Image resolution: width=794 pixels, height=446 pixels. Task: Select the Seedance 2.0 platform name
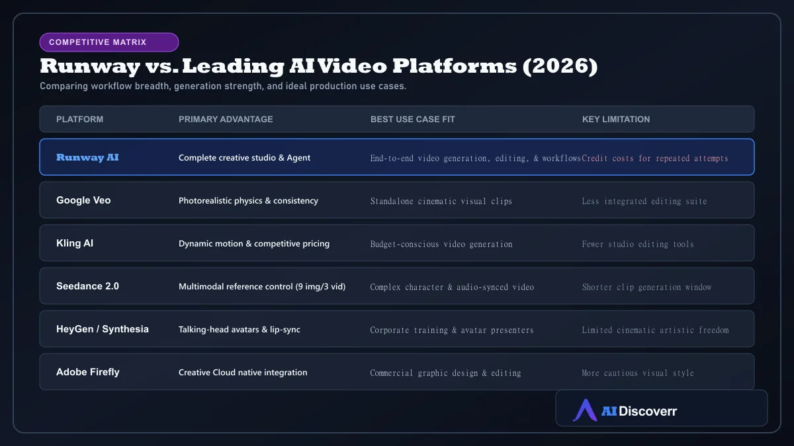(x=87, y=286)
